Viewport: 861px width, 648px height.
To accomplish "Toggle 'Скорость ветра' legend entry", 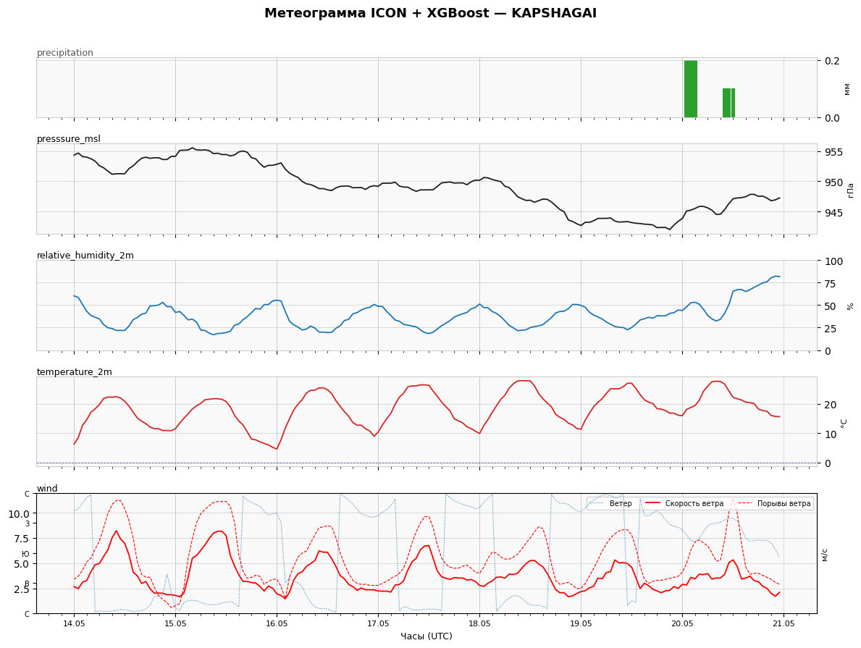I will tap(685, 504).
